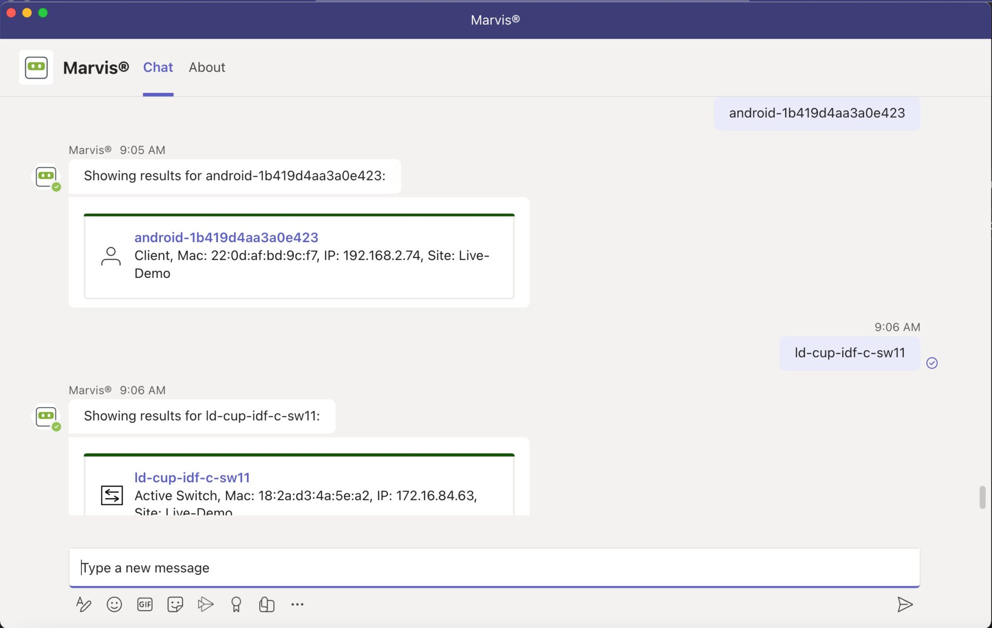Open the Stream video option

(x=205, y=604)
